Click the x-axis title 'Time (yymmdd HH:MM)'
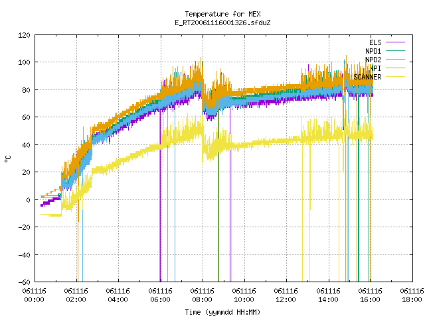The height and width of the screenshot is (318, 425). (222, 312)
